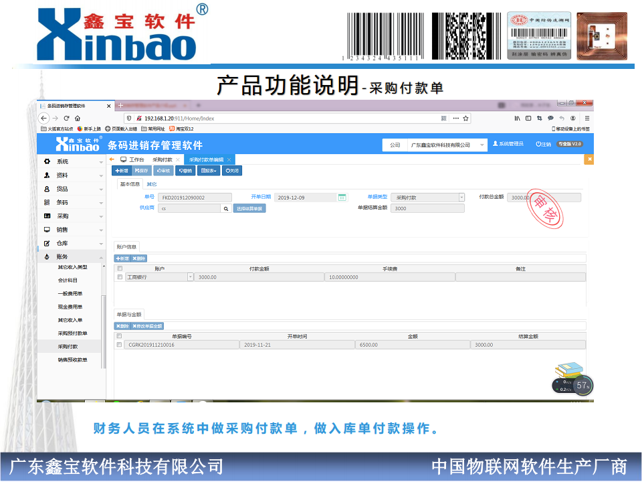Close the 采购付款单编辑 tab with its X
The height and width of the screenshot is (482, 642).
click(229, 159)
